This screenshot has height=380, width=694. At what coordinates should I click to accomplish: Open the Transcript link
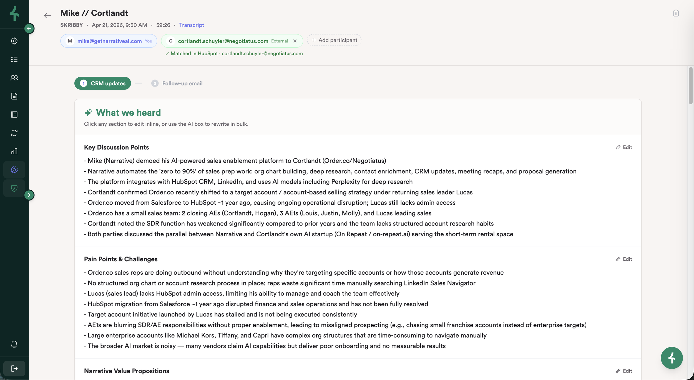coord(191,25)
